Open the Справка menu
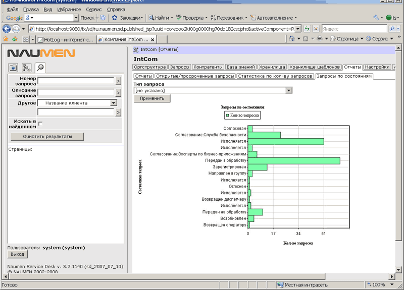Viewport: 404px width, 290px height. click(x=116, y=10)
